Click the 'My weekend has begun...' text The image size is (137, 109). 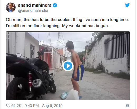[87, 26]
